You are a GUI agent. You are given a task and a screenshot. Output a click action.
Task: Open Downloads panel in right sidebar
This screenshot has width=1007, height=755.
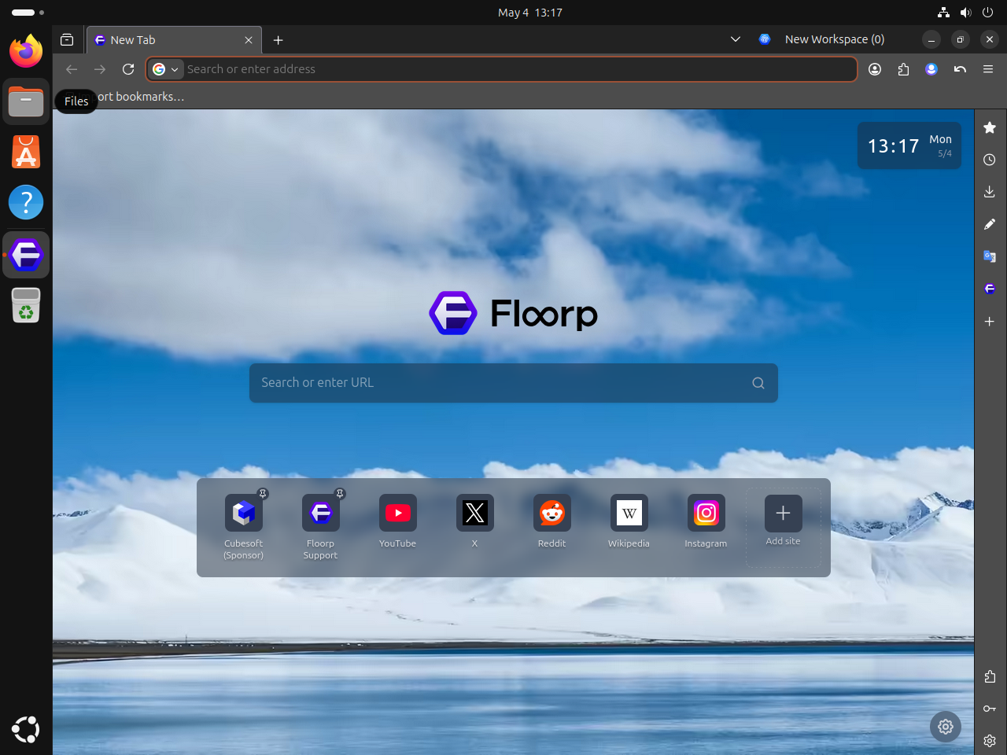(x=990, y=192)
